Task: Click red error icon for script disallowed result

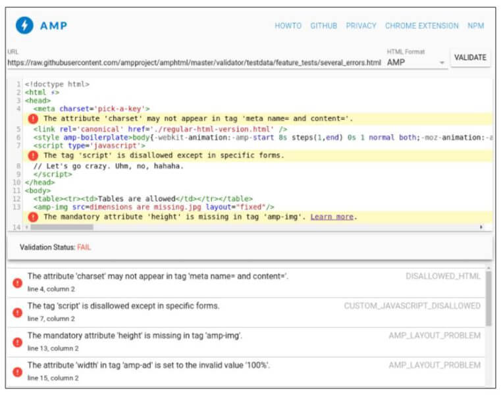Action: coord(17,312)
